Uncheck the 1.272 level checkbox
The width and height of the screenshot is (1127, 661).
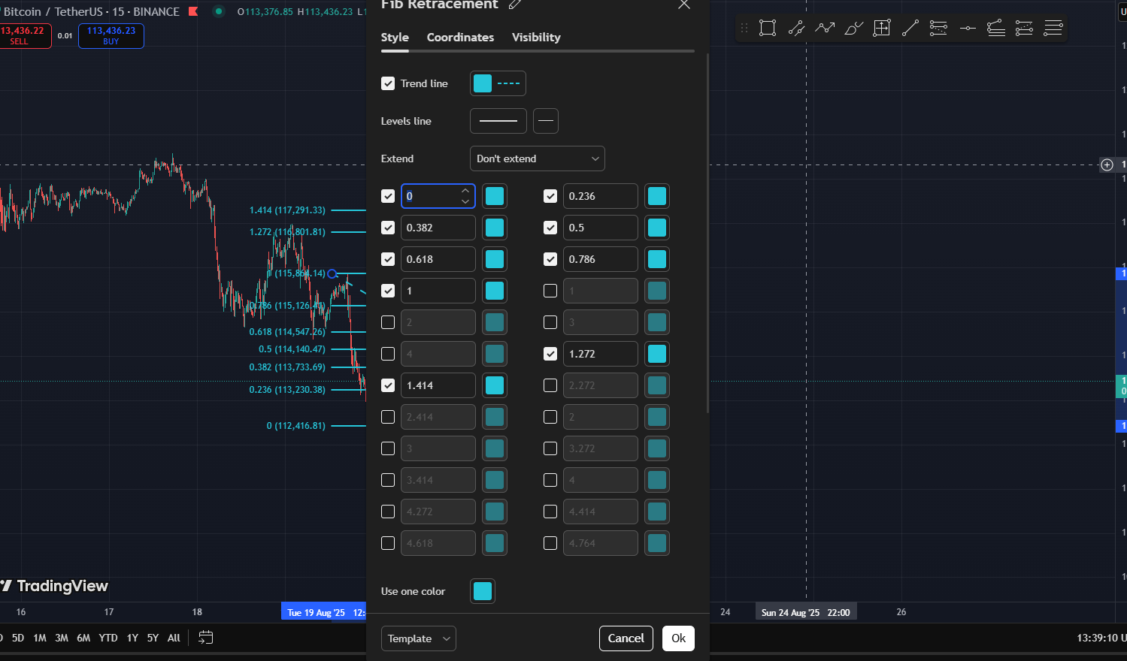coord(550,354)
